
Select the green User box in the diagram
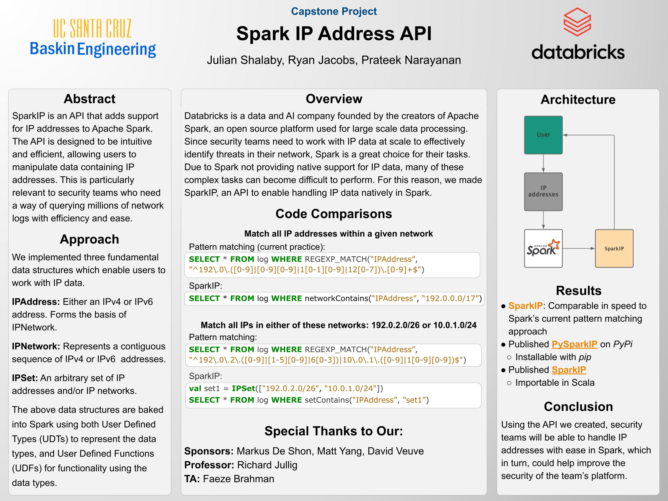(x=543, y=135)
